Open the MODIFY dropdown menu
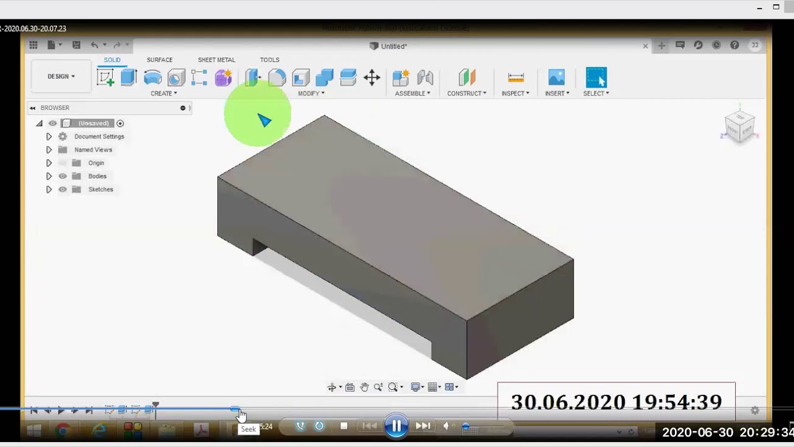The image size is (794, 447). (x=311, y=93)
